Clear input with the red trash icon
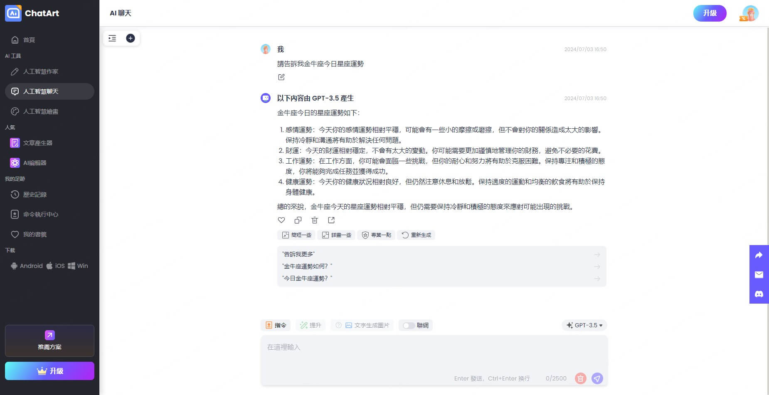 point(580,378)
